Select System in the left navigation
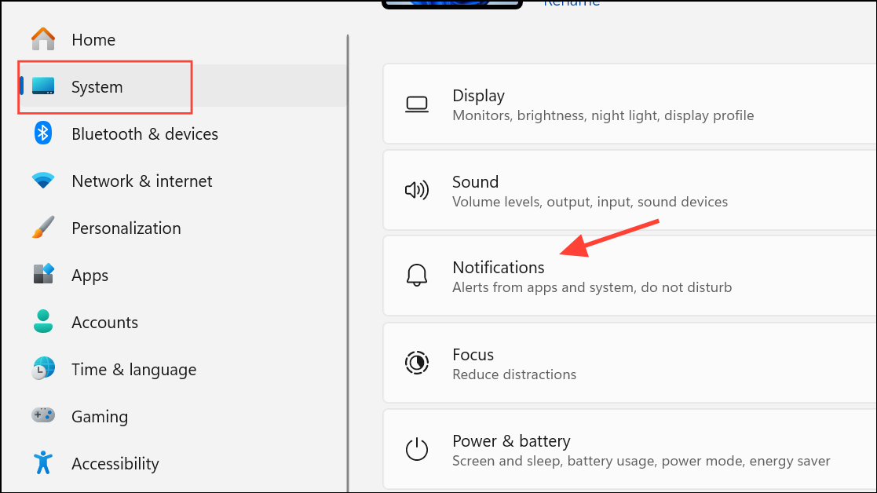Viewport: 877px width, 493px height. [97, 87]
